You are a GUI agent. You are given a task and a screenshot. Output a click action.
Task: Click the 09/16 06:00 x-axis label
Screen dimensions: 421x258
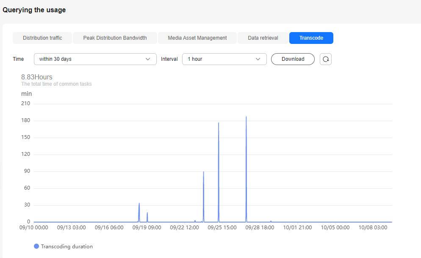(109, 228)
